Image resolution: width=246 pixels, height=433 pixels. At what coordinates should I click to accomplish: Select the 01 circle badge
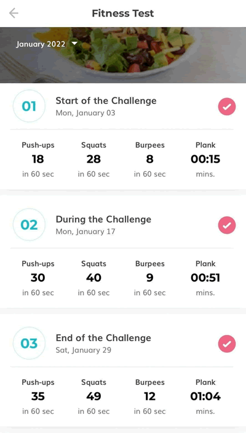pyautogui.click(x=29, y=106)
